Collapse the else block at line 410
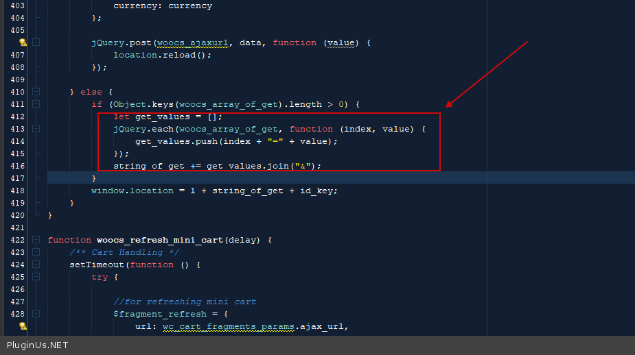This screenshot has width=635, height=355. [36, 92]
